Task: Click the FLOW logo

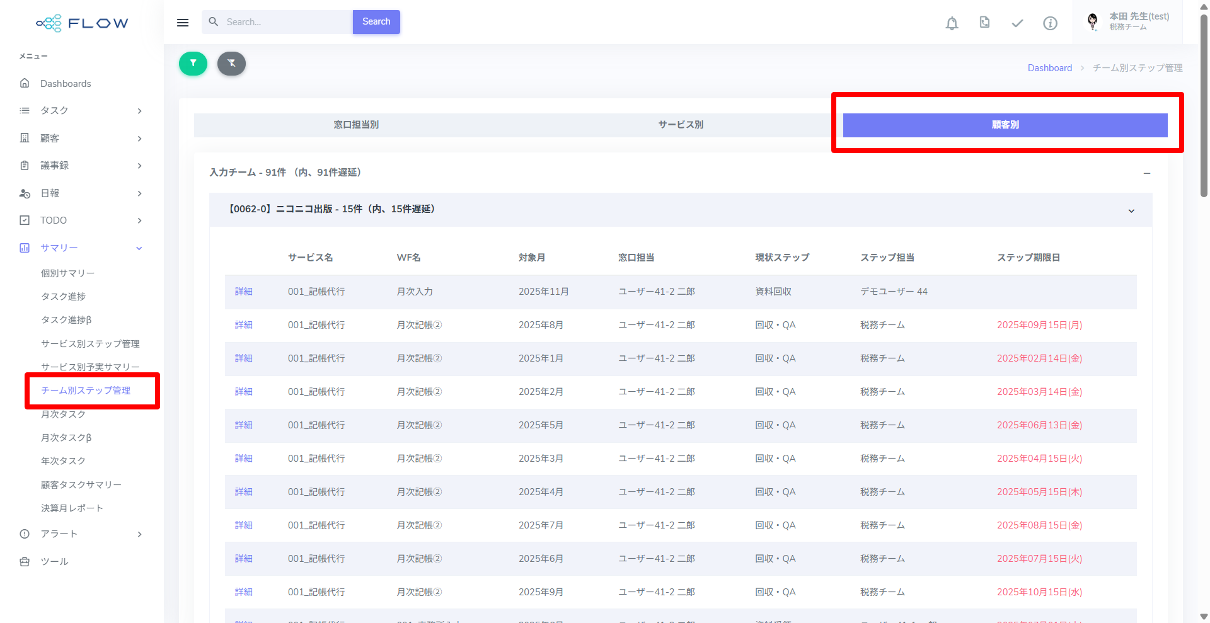Action: pyautogui.click(x=82, y=23)
